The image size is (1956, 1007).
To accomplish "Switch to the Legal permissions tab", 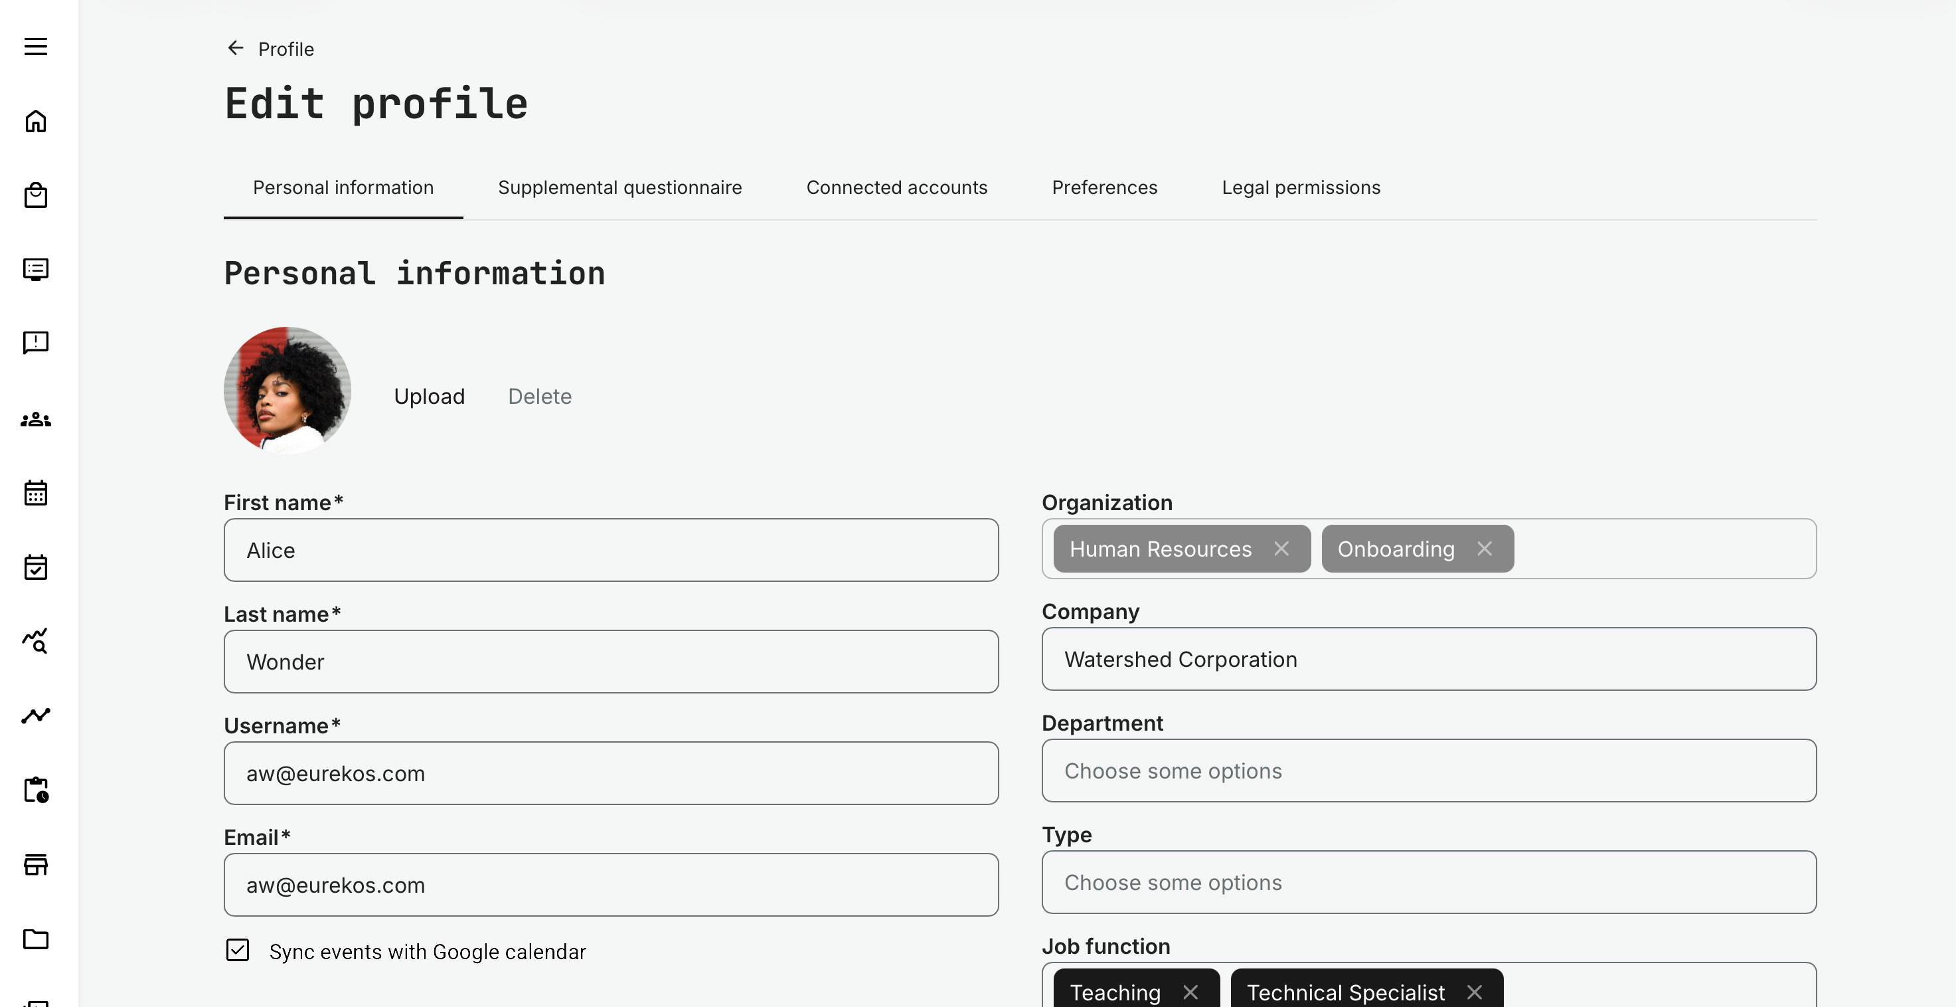I will coord(1301,187).
